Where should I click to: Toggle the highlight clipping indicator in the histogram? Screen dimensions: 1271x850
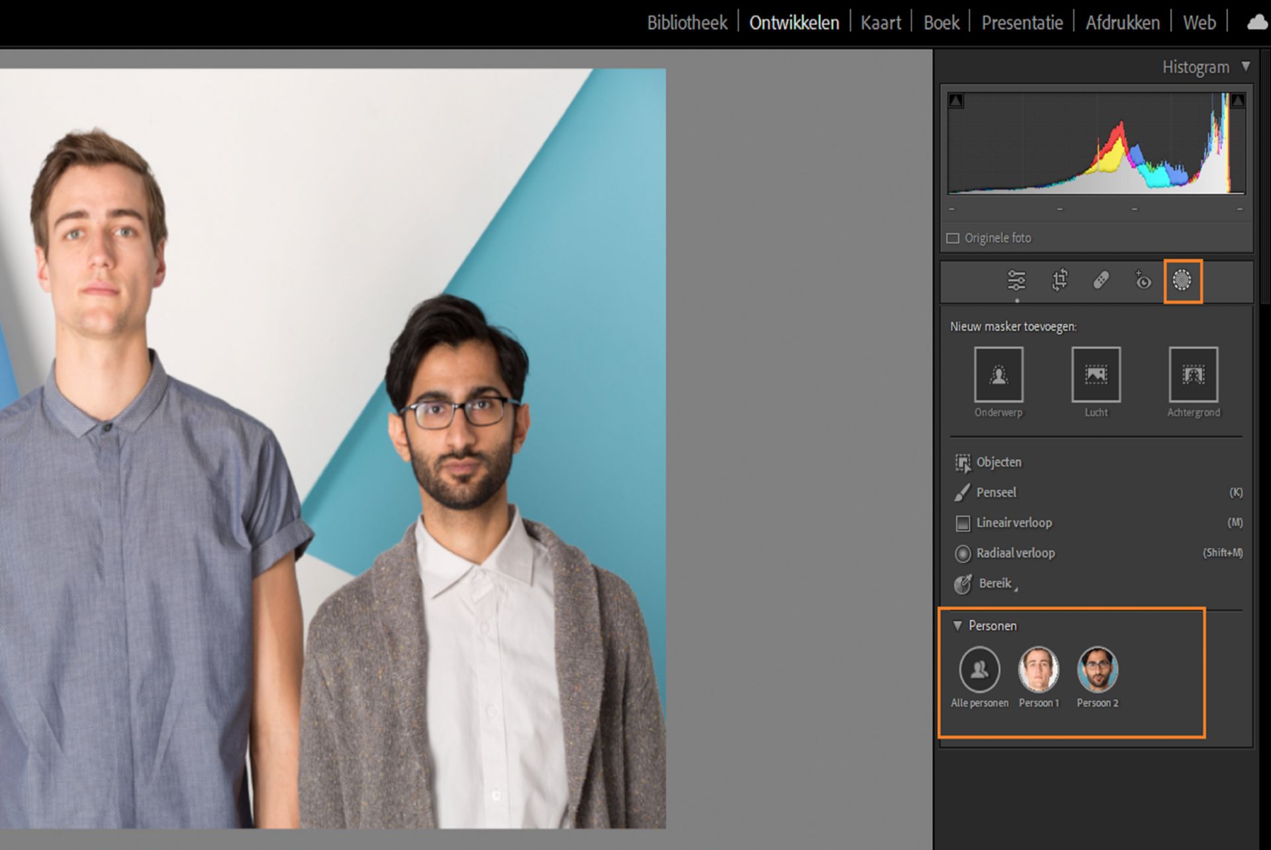pos(1237,101)
